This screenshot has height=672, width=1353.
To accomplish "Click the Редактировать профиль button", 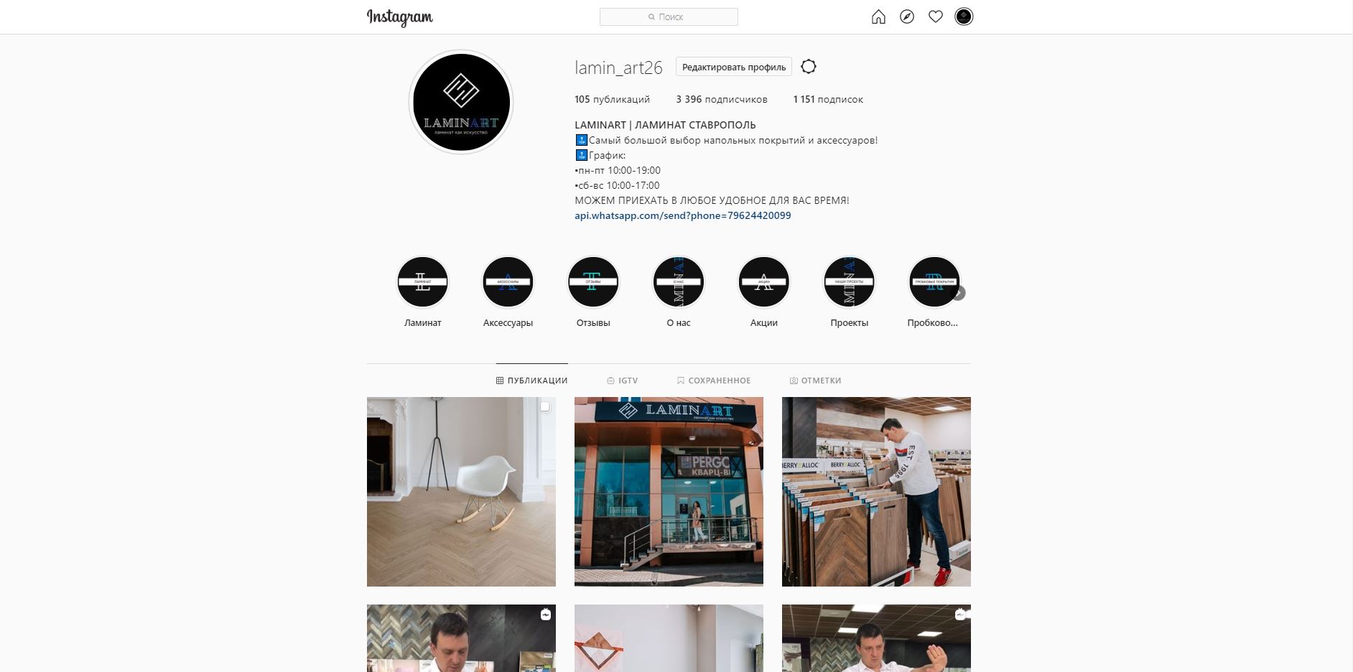I will point(734,67).
